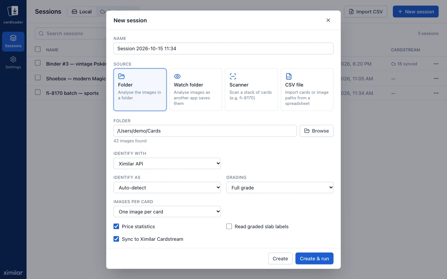The width and height of the screenshot is (447, 279).
Task: Enable Read graded slab labels checkbox
Action: pyautogui.click(x=229, y=226)
